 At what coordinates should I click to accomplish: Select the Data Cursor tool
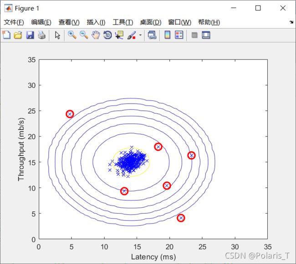click(x=119, y=35)
